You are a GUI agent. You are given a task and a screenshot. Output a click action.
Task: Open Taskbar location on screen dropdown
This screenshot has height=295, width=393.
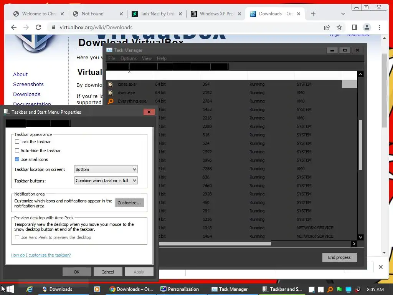106,169
